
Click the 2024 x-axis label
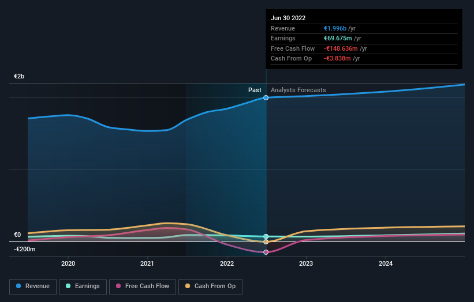[386, 263]
